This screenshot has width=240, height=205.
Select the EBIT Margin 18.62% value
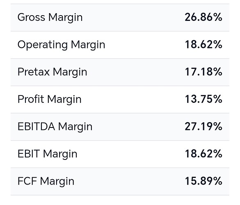click(x=203, y=154)
